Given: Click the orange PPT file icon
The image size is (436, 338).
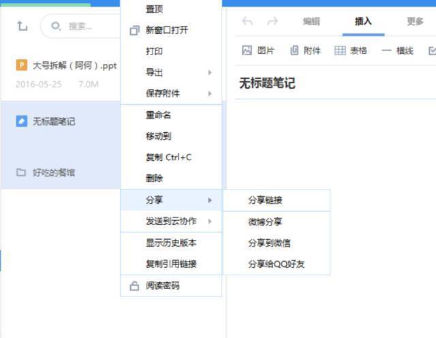Looking at the screenshot, I should click(x=22, y=65).
